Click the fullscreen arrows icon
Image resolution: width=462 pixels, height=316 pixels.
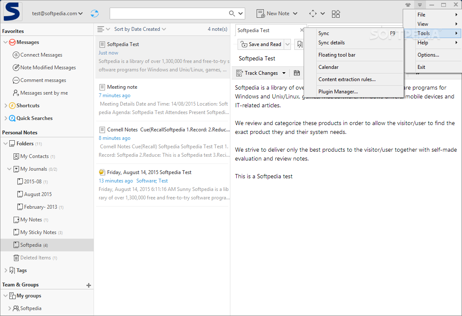[313, 14]
